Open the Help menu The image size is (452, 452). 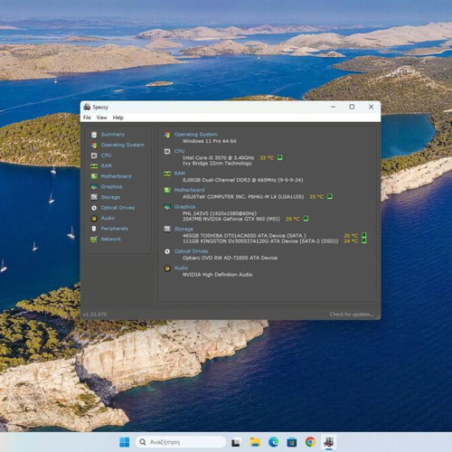(118, 118)
